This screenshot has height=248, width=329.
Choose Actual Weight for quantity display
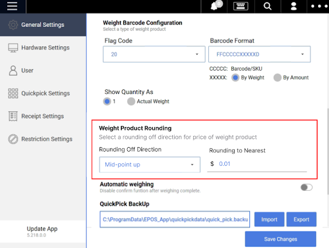131,102
